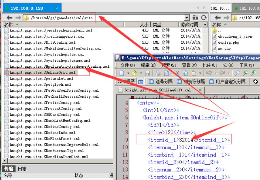Click the Copy icon in editor toolbar
260x180 pixels.
coord(186,73)
